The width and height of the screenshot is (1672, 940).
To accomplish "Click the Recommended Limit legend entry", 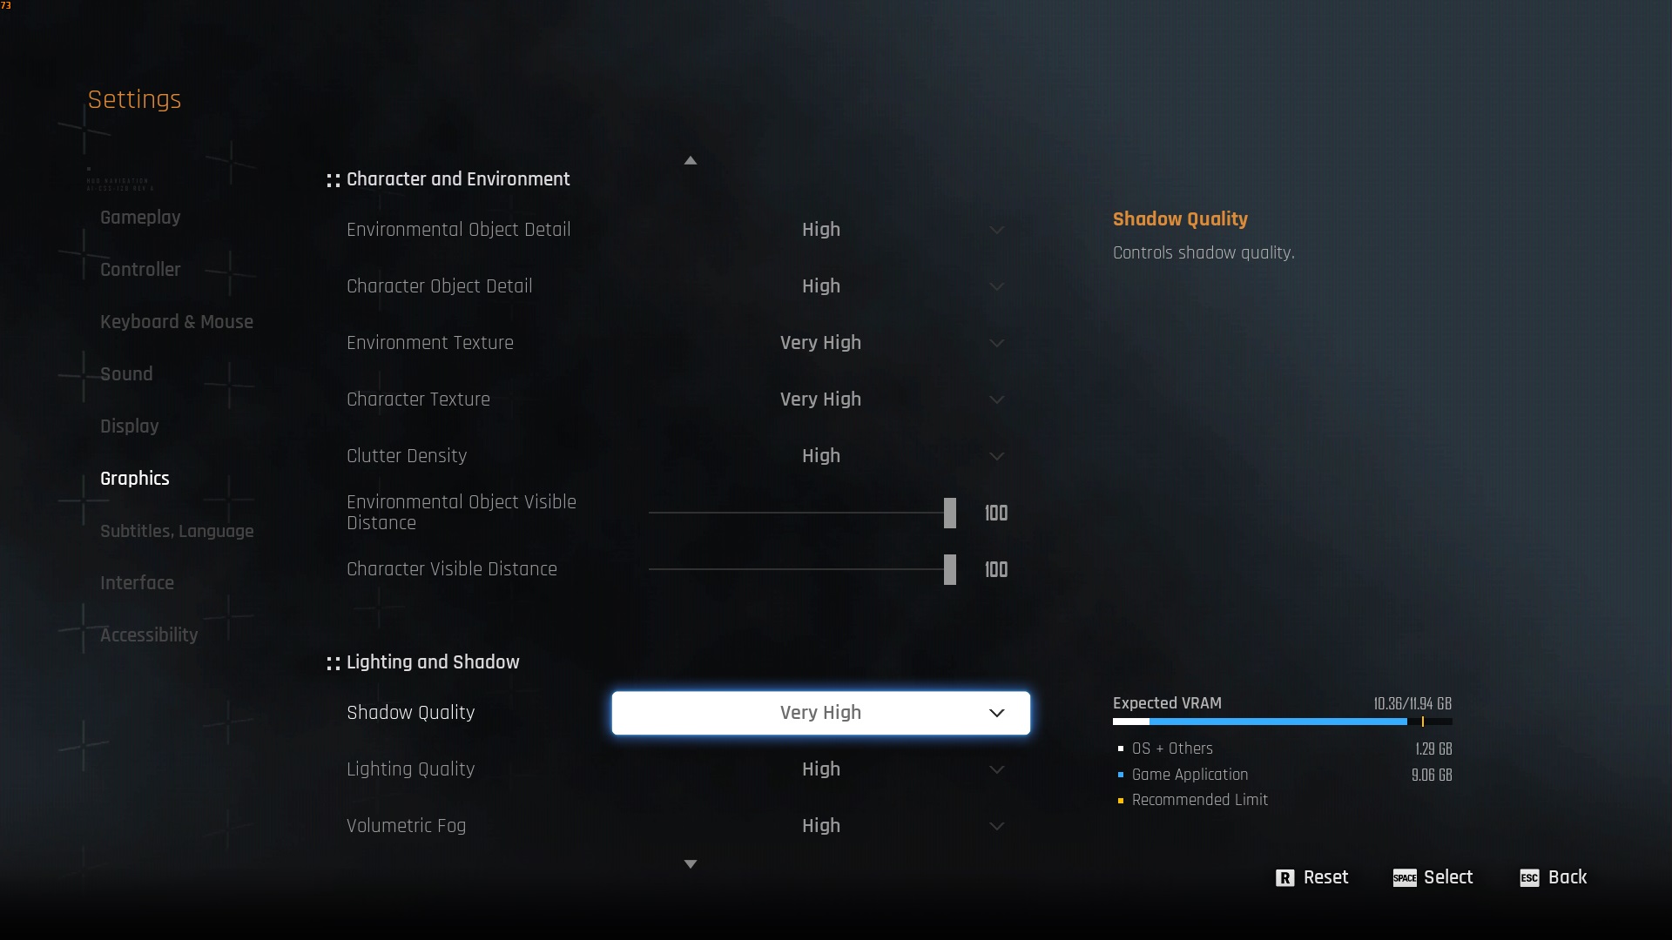I will pos(1200,800).
